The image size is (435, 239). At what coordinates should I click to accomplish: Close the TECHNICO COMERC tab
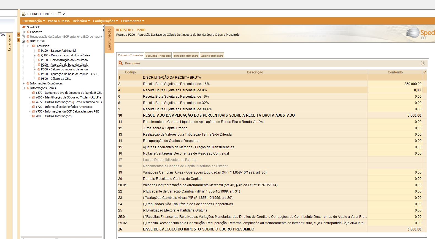[x=64, y=14]
